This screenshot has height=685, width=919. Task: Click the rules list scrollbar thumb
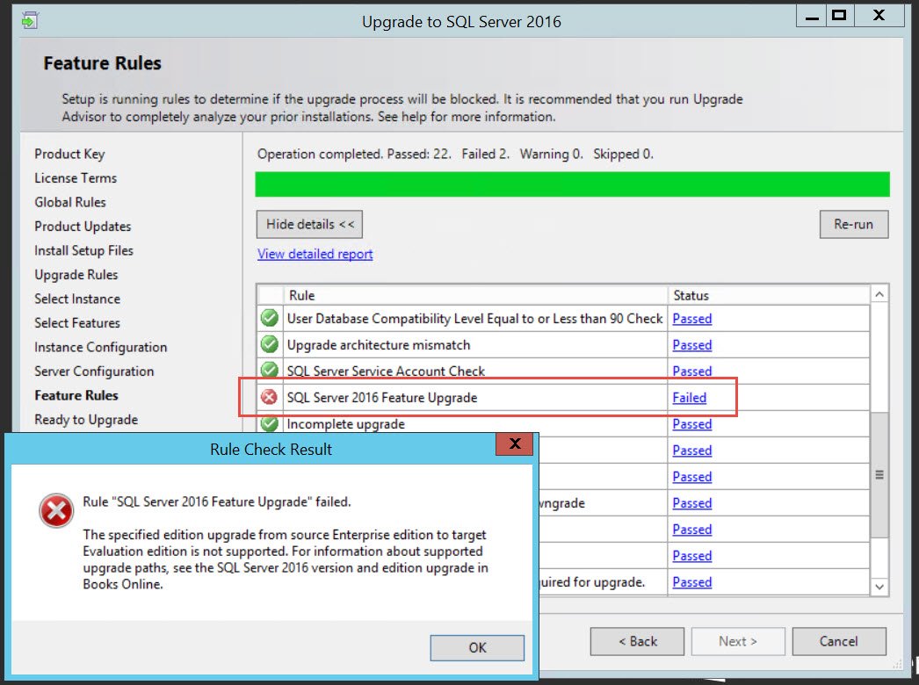(879, 474)
